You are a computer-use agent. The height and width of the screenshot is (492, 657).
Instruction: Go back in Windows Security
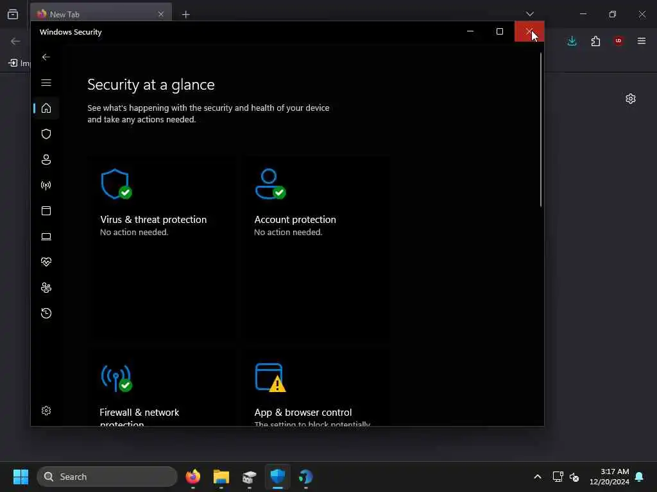tap(46, 57)
